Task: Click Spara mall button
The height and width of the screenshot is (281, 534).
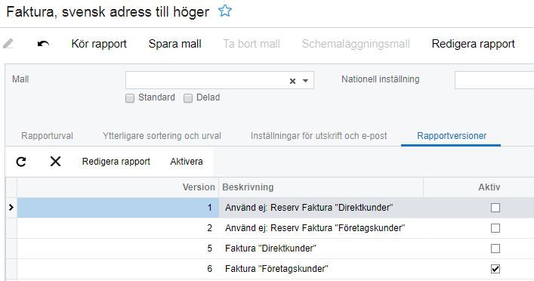Action: coord(174,44)
